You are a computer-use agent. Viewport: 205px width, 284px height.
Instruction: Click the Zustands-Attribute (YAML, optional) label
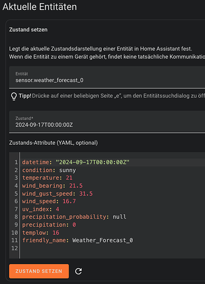[53, 143]
